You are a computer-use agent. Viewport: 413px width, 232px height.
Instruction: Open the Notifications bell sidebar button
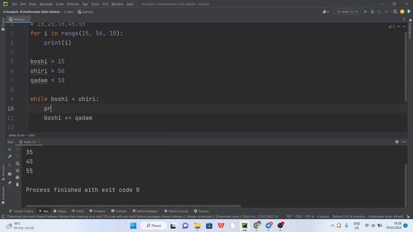(x=410, y=28)
